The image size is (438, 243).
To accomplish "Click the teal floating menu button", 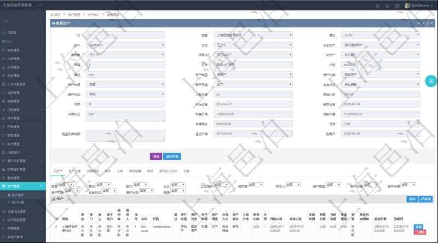I will pyautogui.click(x=431, y=80).
